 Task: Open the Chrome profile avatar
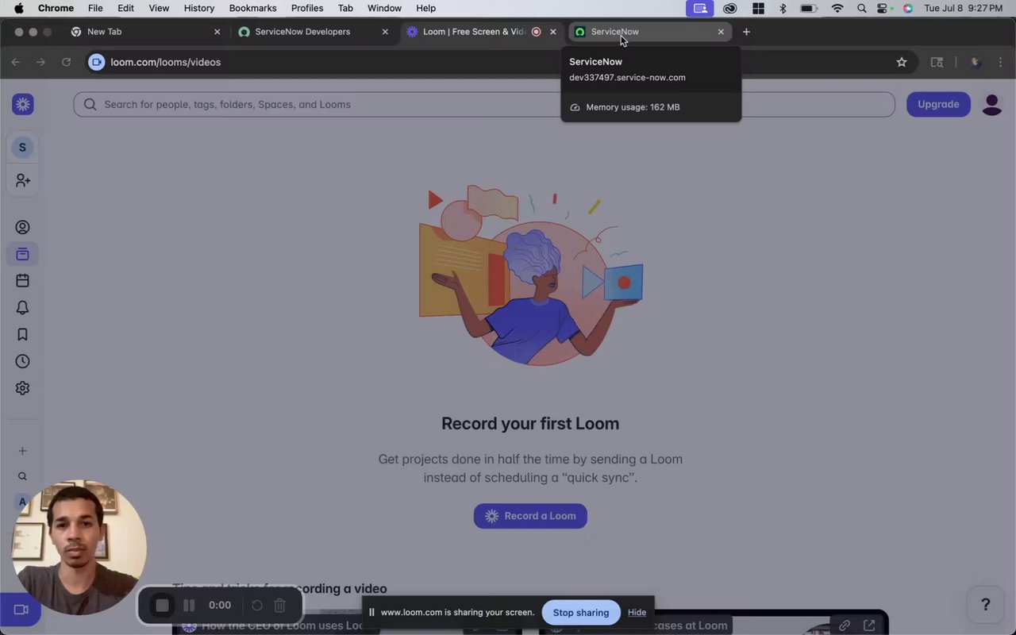click(x=976, y=62)
